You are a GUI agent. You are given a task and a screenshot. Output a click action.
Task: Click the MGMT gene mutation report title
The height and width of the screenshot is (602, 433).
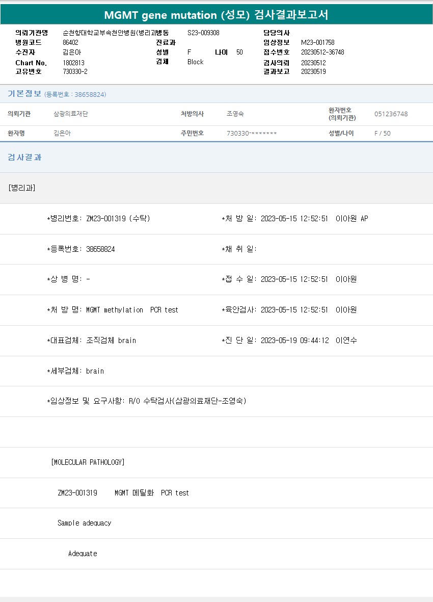[216, 15]
